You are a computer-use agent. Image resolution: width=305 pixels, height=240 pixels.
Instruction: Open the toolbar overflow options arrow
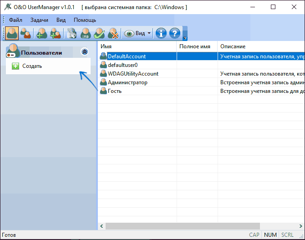pos(185,38)
